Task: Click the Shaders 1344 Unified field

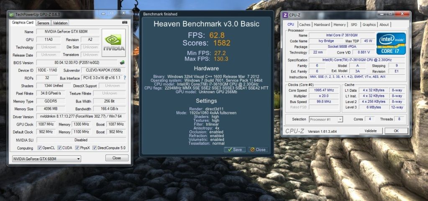Action: [x=54, y=85]
